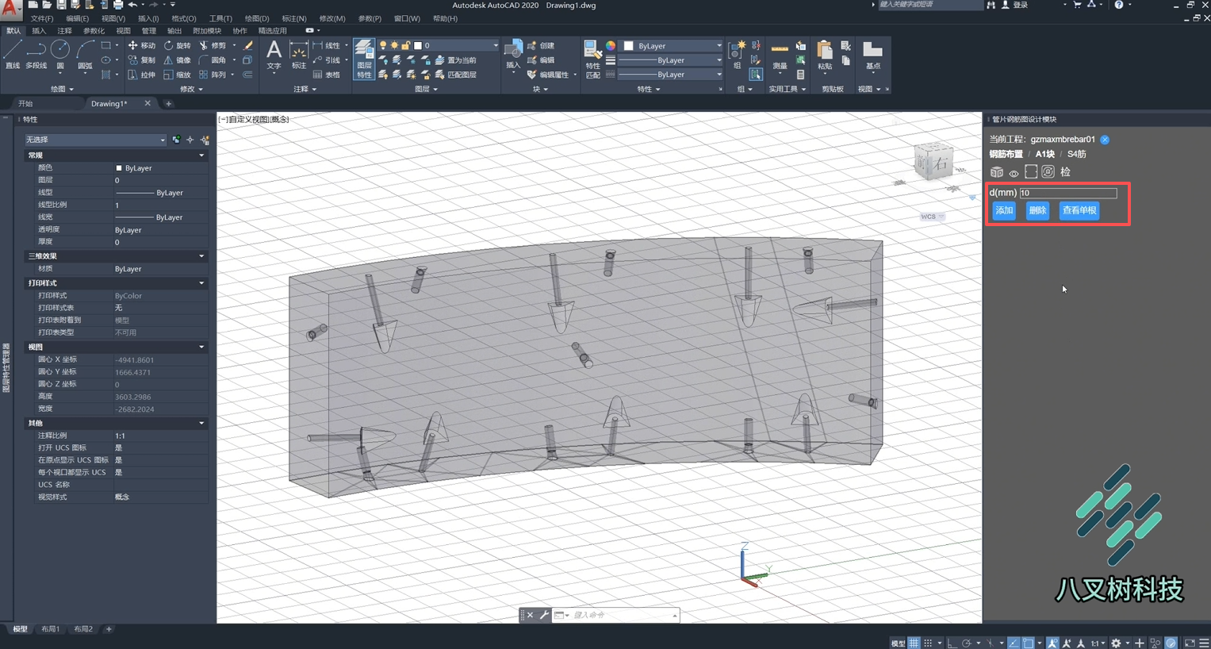The width and height of the screenshot is (1211, 649).
Task: Collapse the 视图 properties section
Action: pos(201,347)
